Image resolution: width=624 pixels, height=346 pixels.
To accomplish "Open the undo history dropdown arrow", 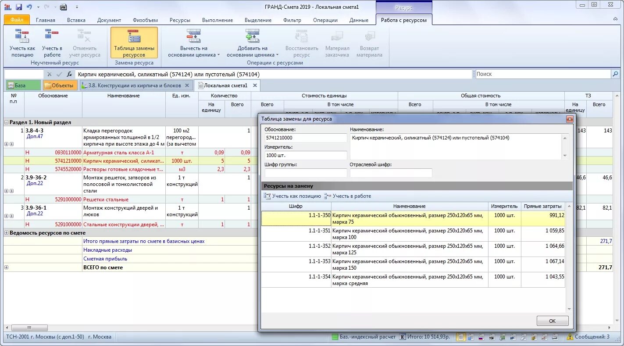I will click(x=38, y=7).
